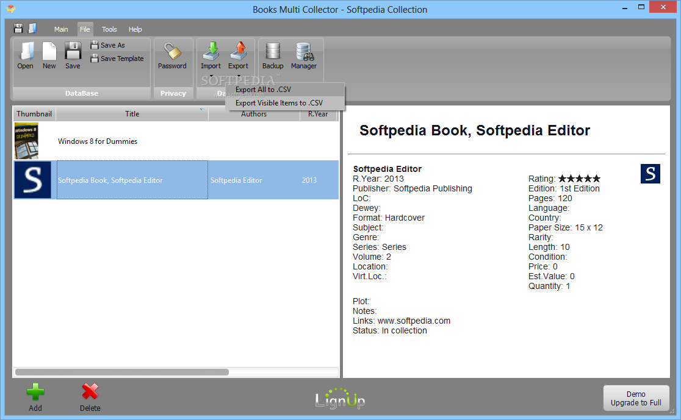Click the R.Year column header
This screenshot has width=681, height=420.
(319, 113)
